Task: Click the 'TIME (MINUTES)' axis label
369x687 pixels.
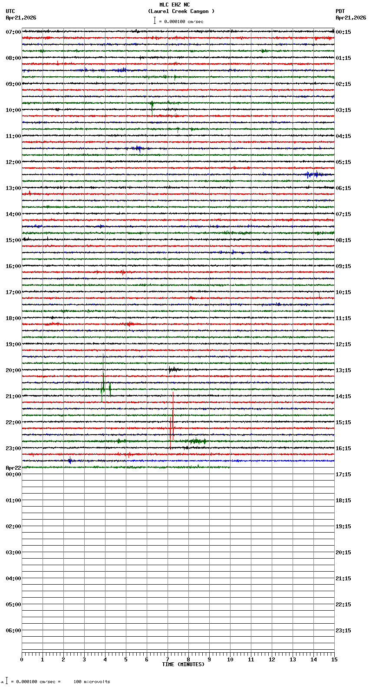Action: tap(183, 664)
